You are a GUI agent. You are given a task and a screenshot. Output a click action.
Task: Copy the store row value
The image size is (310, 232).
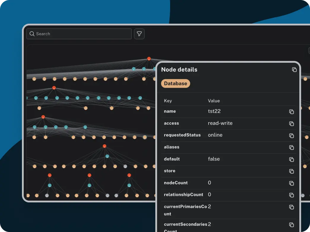(x=291, y=171)
